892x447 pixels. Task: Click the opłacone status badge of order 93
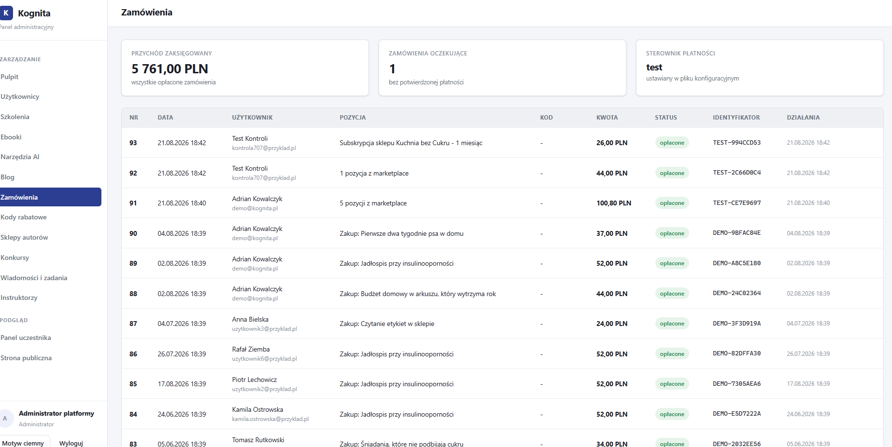(x=672, y=143)
